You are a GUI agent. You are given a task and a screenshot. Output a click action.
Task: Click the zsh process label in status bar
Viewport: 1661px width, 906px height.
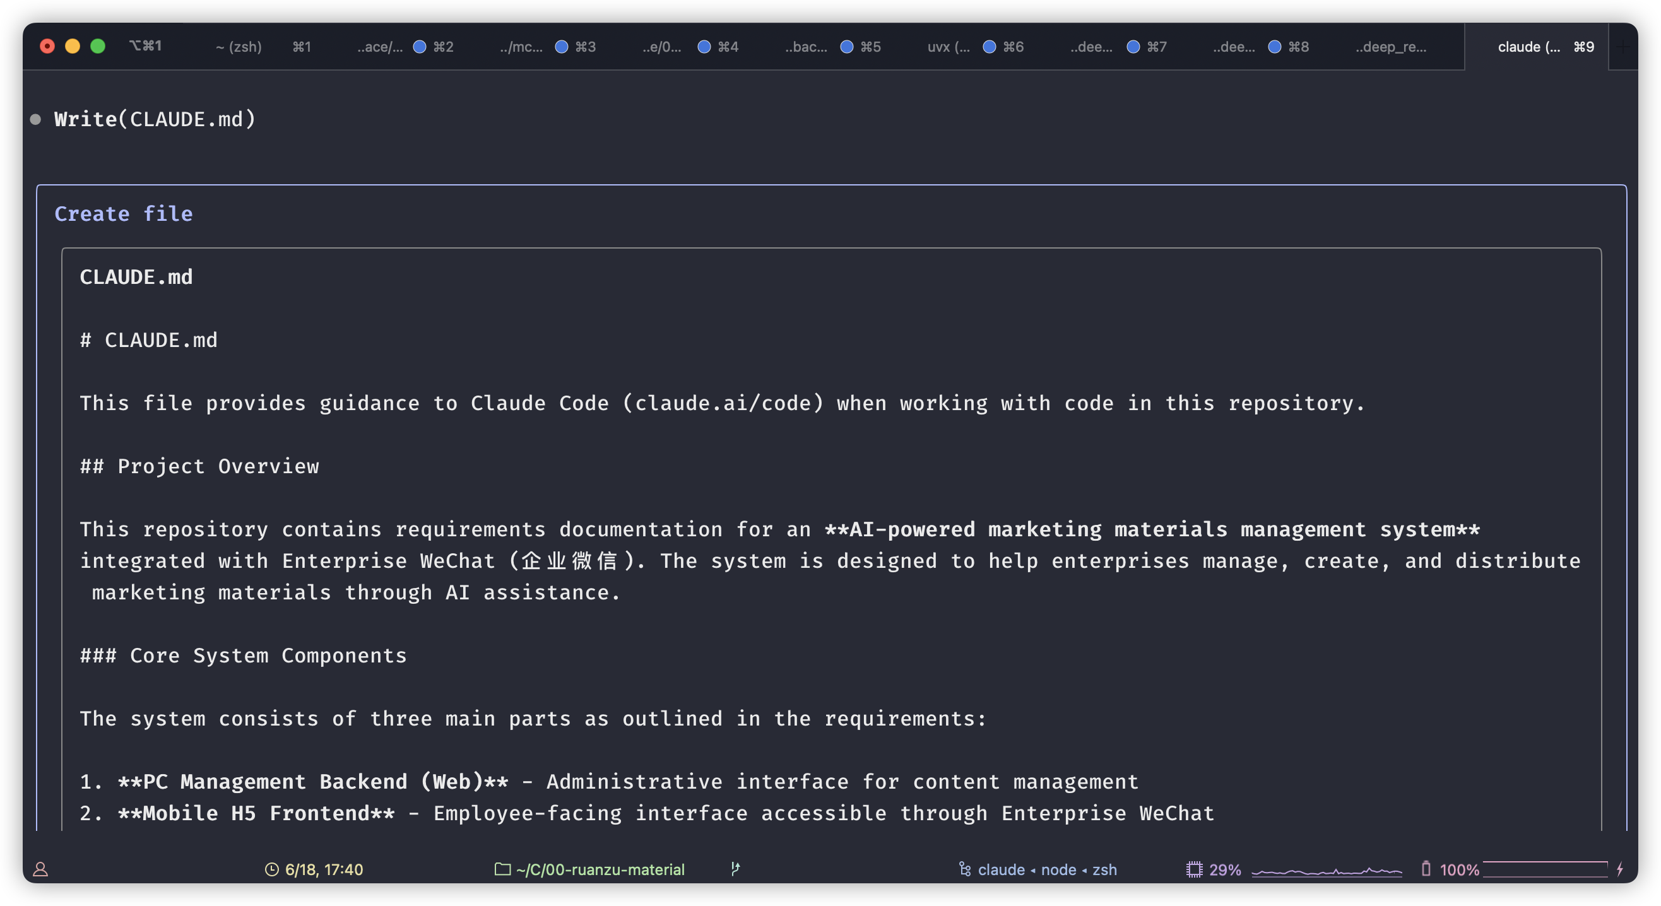(1104, 869)
